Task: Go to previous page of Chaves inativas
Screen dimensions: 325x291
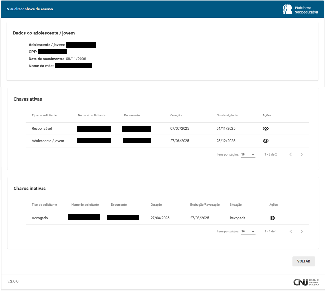Action: [x=291, y=232]
